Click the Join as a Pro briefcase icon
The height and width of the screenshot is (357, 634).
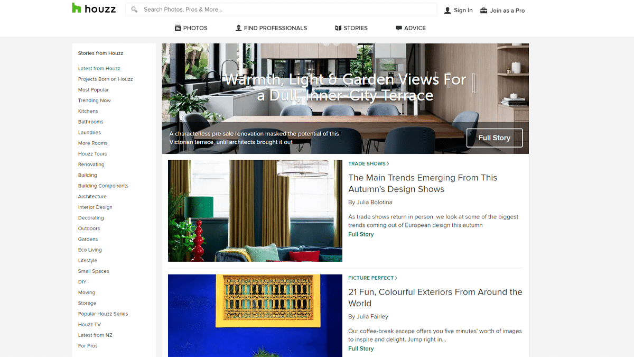483,11
